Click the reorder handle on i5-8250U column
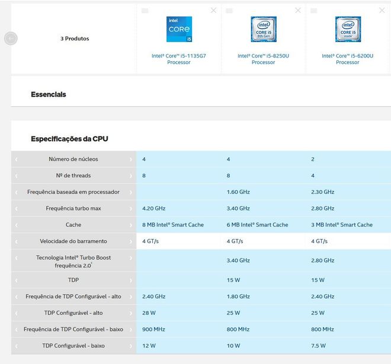Image resolution: width=391 pixels, height=364 pixels. point(229,11)
